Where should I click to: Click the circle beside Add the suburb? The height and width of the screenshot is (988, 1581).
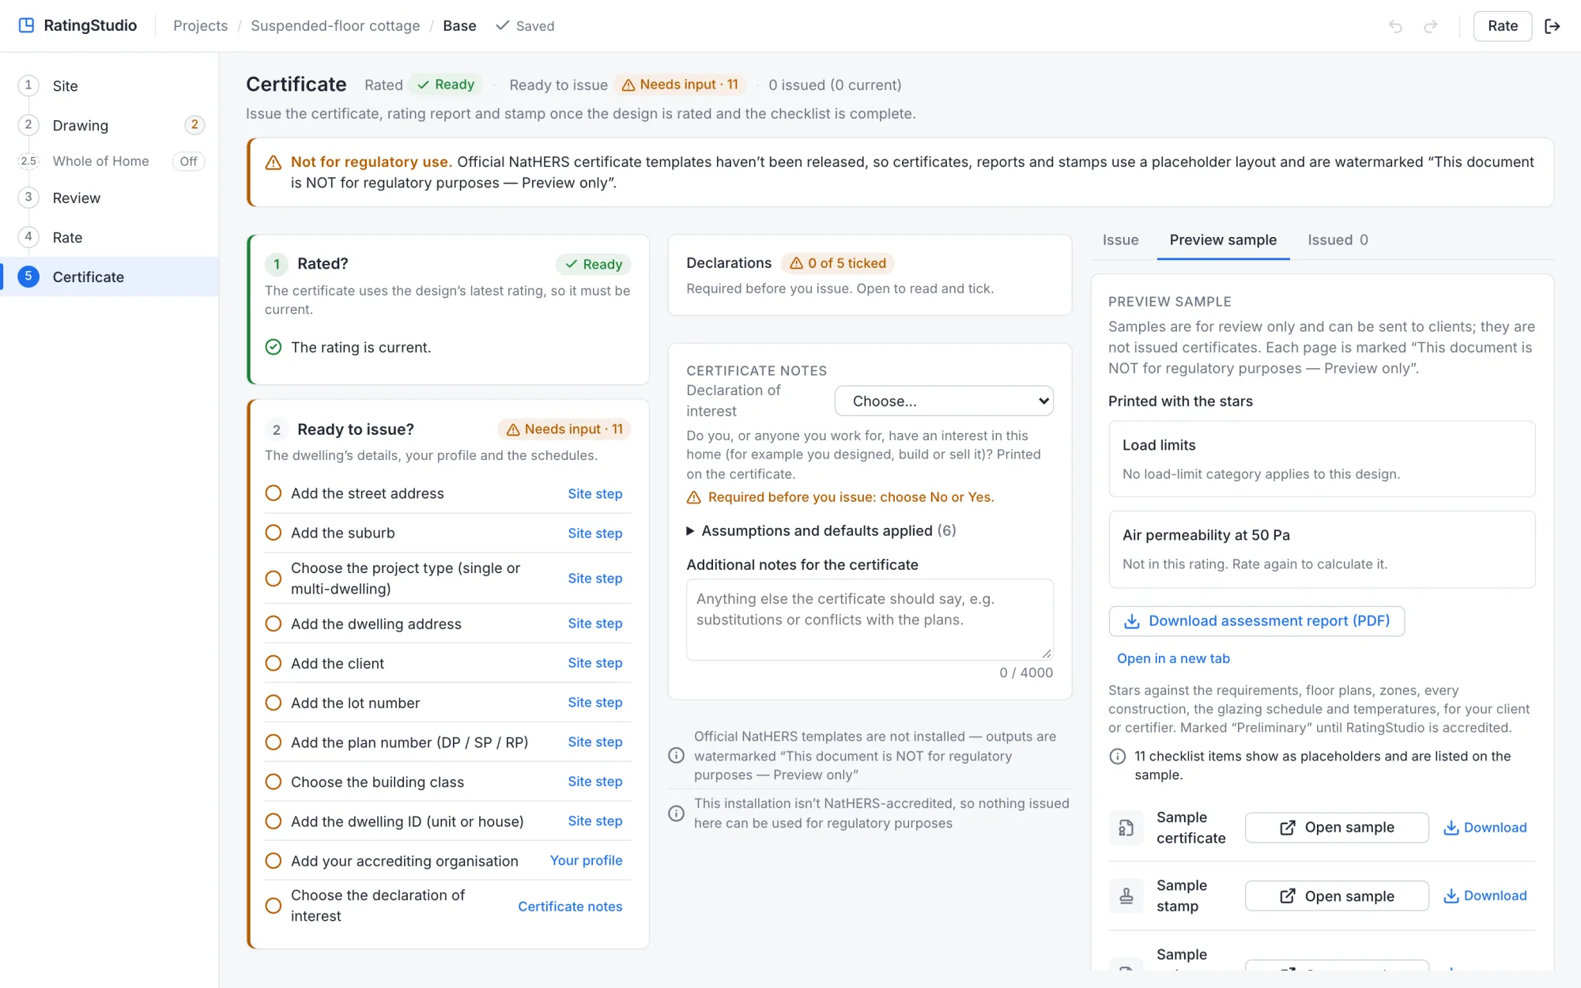coord(274,533)
